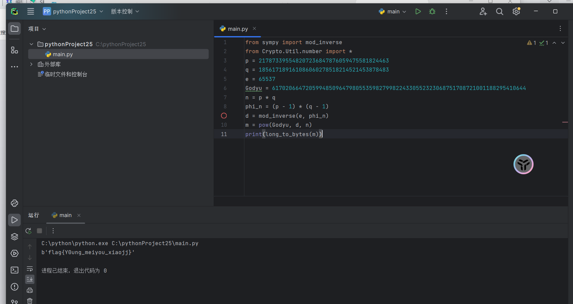Run main with the green play button
573x304 pixels.
pyautogui.click(x=418, y=11)
